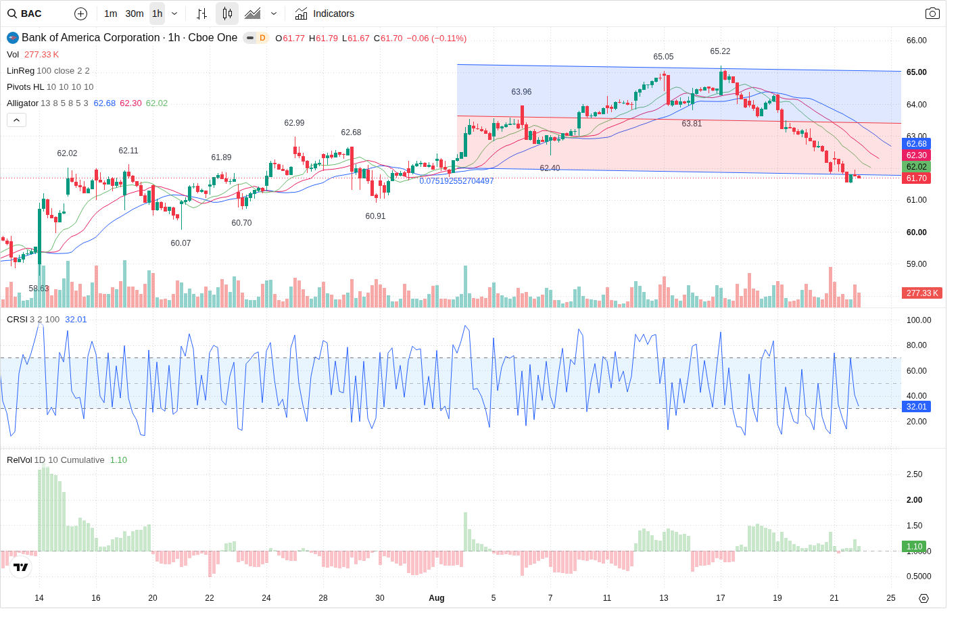This screenshot has height=642, width=960.
Task: Click the 0.075192552704497 LinReg value
Action: point(456,181)
